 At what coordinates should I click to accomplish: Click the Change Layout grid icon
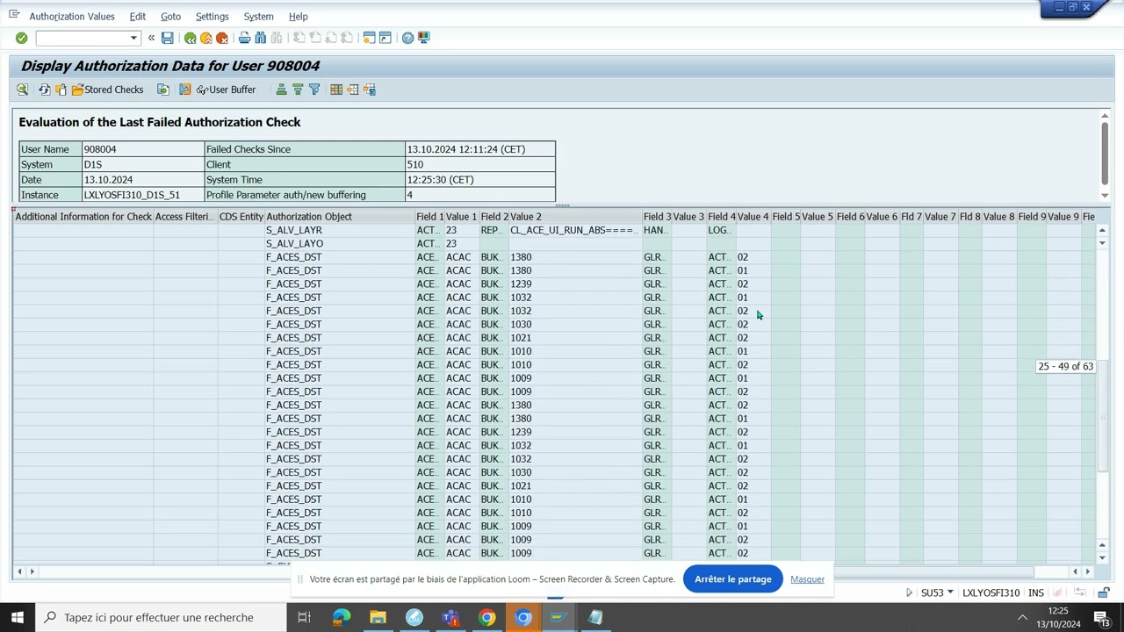pyautogui.click(x=336, y=90)
